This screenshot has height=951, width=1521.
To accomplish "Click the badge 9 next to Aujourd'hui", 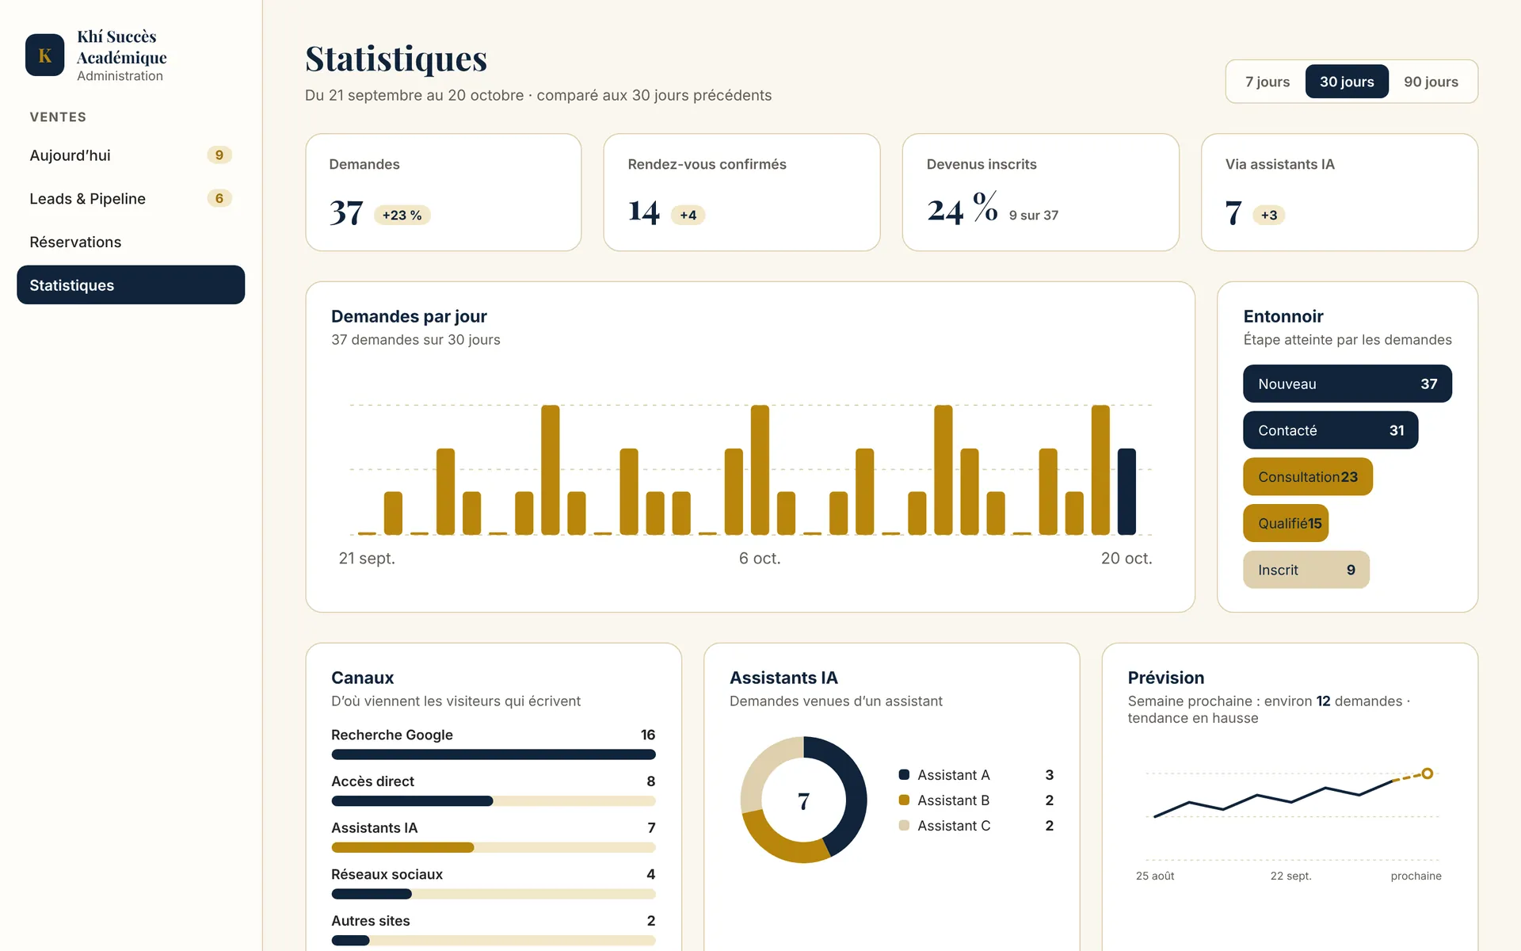I will coord(219,155).
